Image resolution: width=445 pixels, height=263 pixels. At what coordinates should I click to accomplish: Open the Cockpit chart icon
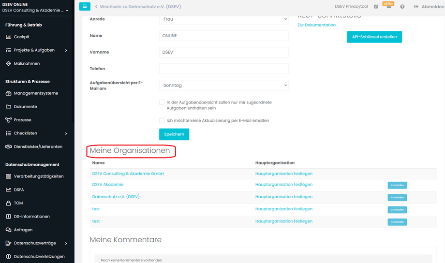click(8, 37)
